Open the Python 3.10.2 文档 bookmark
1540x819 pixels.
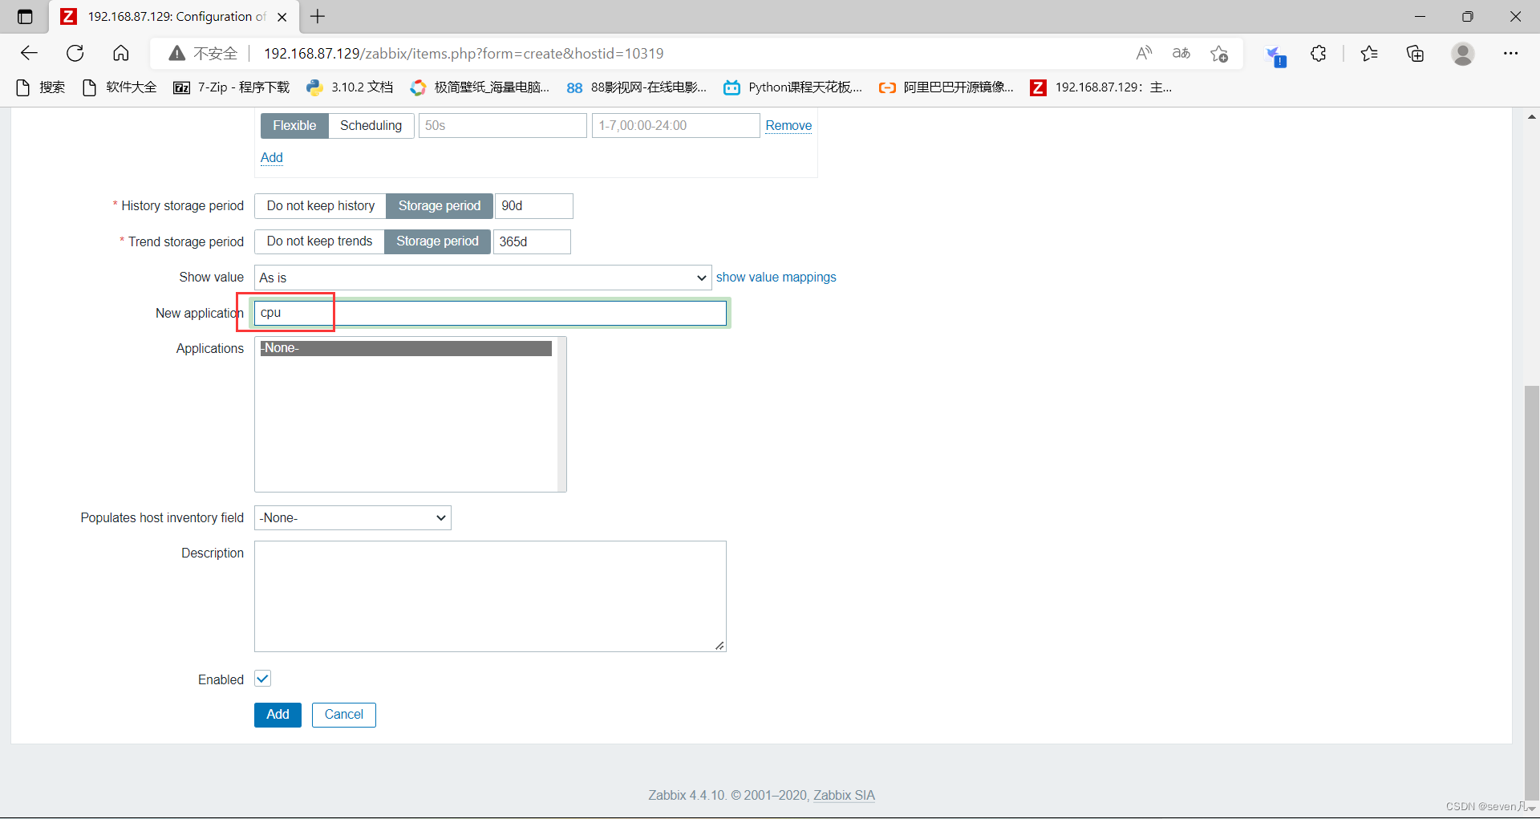[x=350, y=87]
